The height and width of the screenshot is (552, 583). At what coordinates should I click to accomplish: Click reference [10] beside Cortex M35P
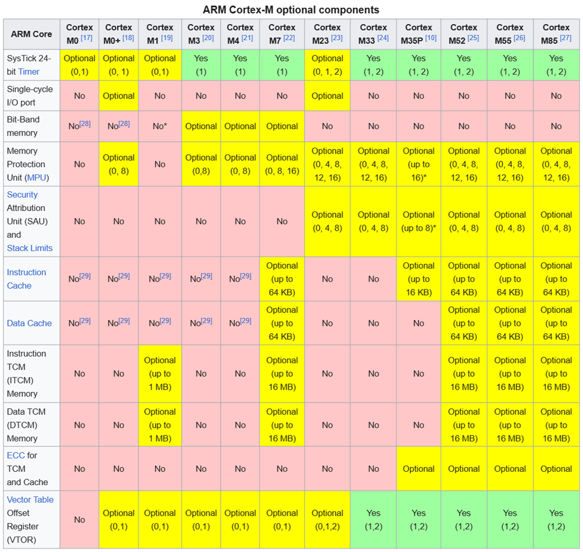pos(431,39)
